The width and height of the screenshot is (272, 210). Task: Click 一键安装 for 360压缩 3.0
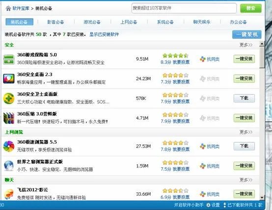244,118
